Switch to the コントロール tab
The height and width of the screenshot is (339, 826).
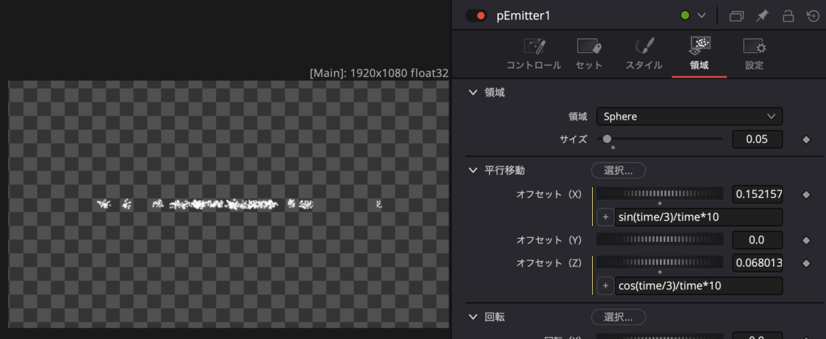534,54
